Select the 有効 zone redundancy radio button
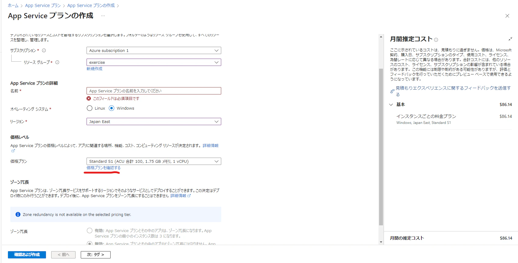 coord(90,231)
